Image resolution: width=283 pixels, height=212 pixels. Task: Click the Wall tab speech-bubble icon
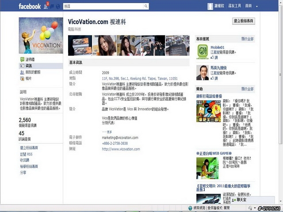22,59
